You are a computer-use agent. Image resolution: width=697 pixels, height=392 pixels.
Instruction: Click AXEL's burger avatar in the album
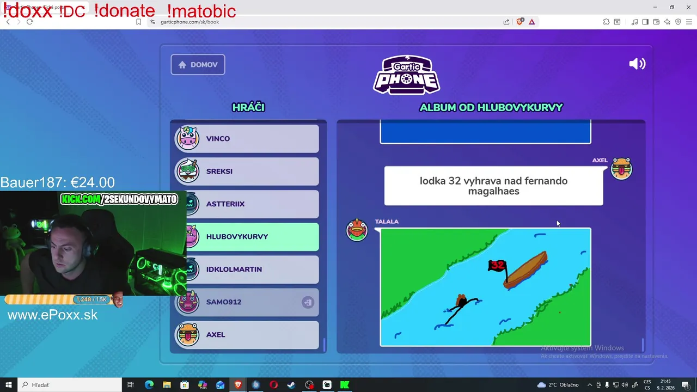pos(621,169)
